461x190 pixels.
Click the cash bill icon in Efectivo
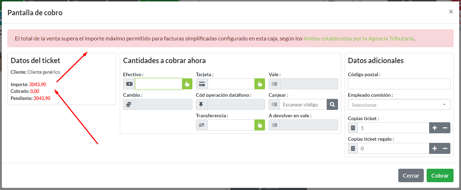tap(129, 84)
